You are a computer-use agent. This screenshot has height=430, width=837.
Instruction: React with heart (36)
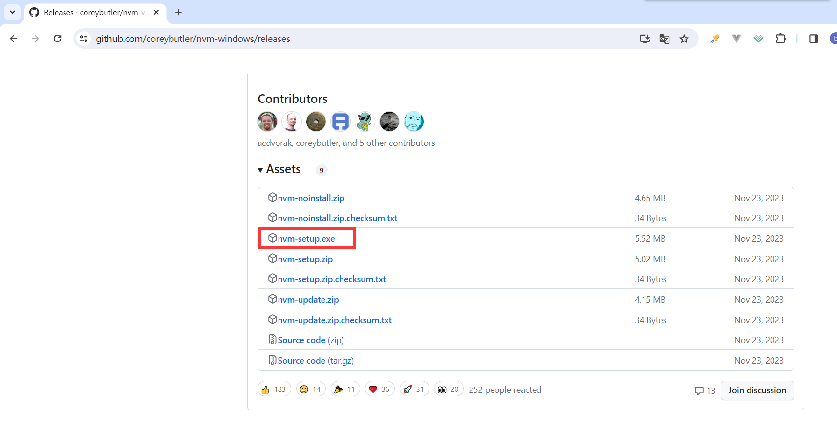click(380, 389)
